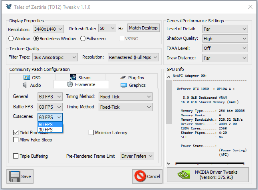Open Pre-Rendered Frame Limit dropdown

137,156
